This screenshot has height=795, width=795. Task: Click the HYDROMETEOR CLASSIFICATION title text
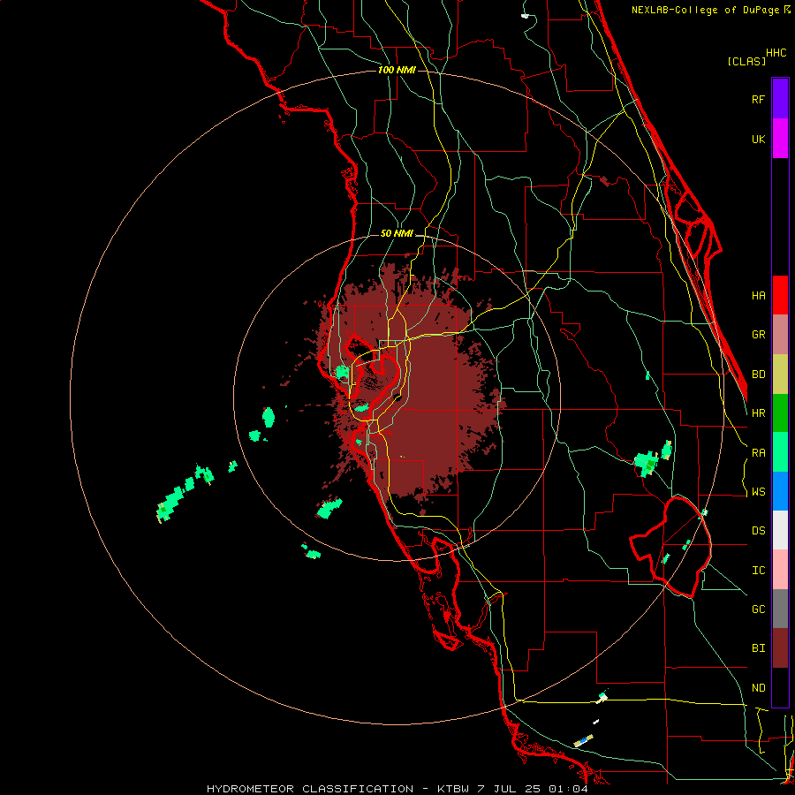(310, 789)
